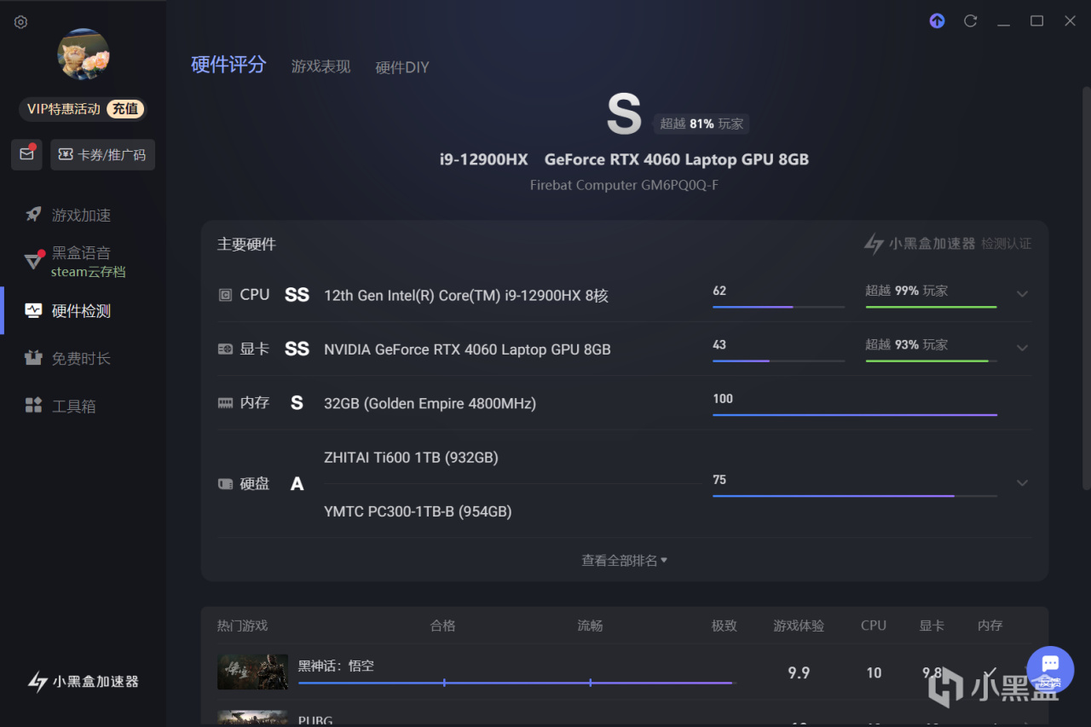Image resolution: width=1091 pixels, height=727 pixels.
Task: Click the 硬盘 A grade
Action: 297,484
